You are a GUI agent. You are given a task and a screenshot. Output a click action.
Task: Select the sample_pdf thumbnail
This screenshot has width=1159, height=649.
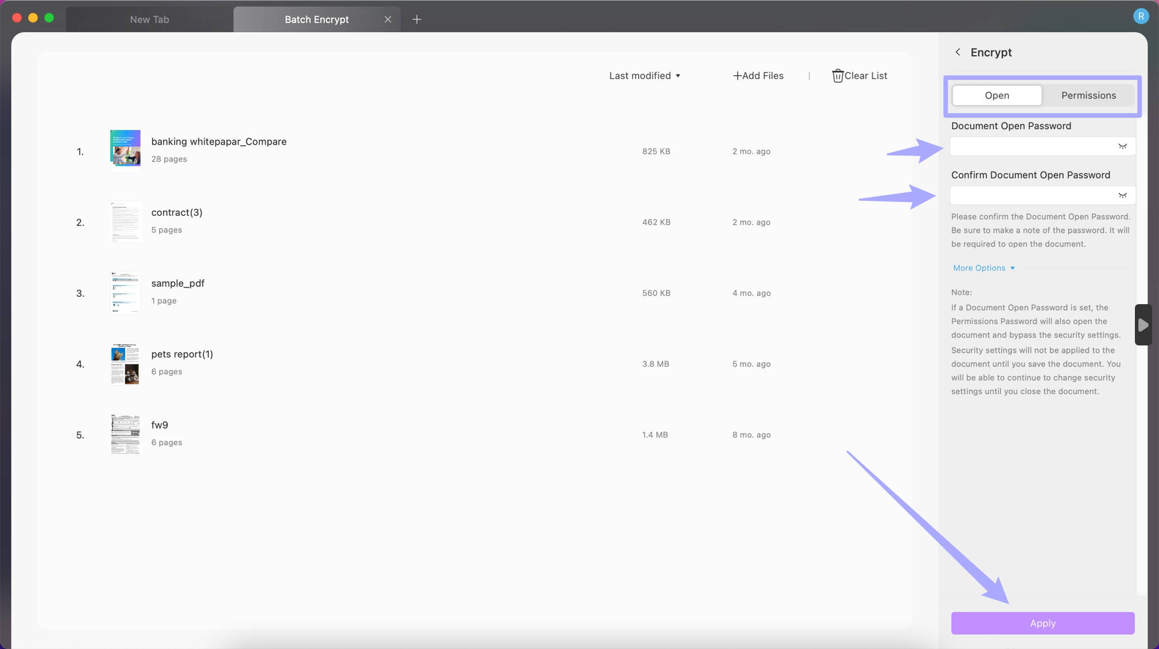point(125,293)
